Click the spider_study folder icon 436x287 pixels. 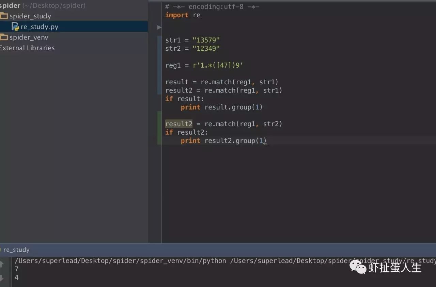point(4,16)
